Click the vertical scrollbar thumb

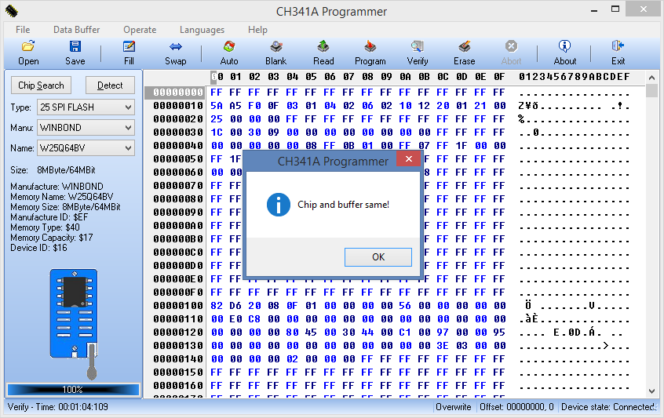(651, 90)
